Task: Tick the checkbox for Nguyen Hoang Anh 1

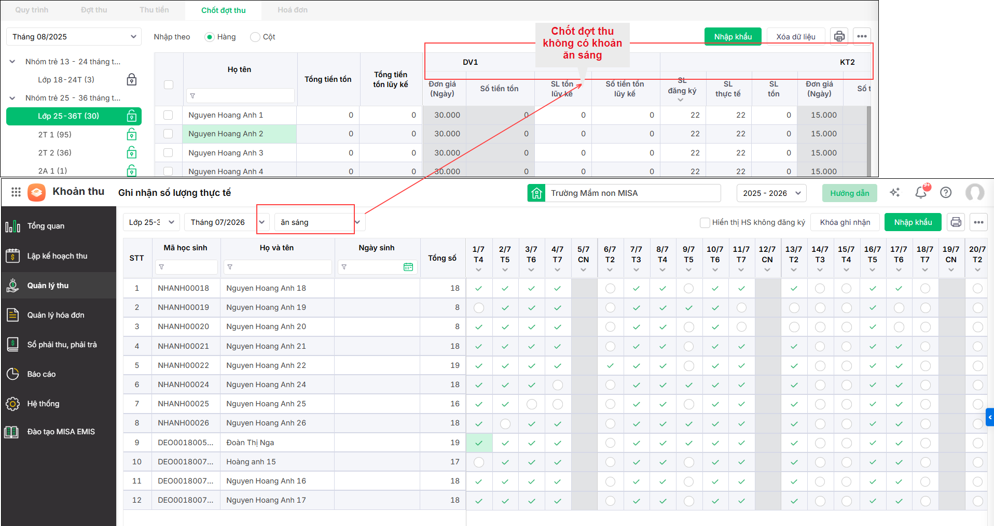Action: coord(168,115)
